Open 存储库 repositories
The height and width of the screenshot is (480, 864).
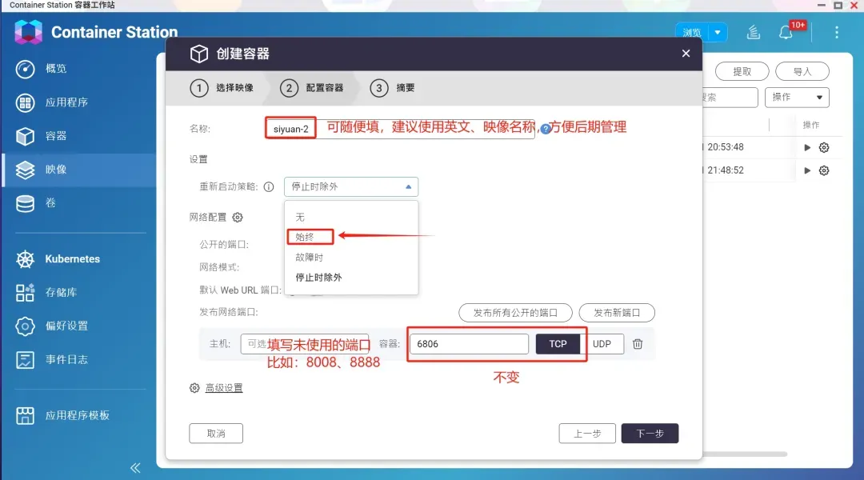61,293
